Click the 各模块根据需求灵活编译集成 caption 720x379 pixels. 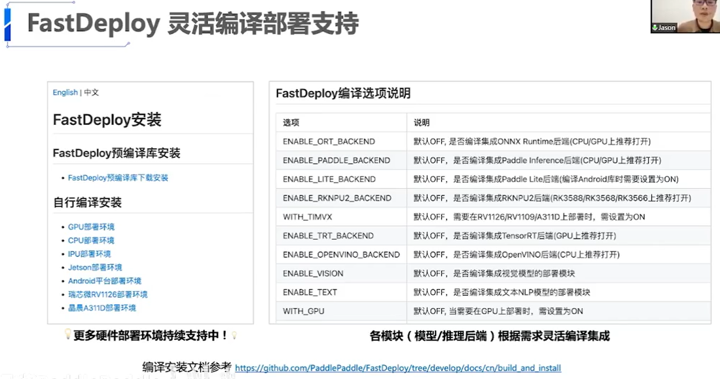(490, 336)
